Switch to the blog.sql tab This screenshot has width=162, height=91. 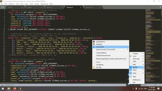coord(30,7)
